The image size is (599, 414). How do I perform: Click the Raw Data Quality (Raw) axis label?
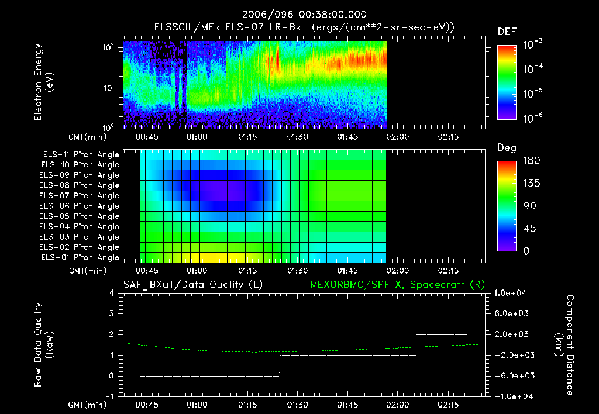(x=43, y=345)
